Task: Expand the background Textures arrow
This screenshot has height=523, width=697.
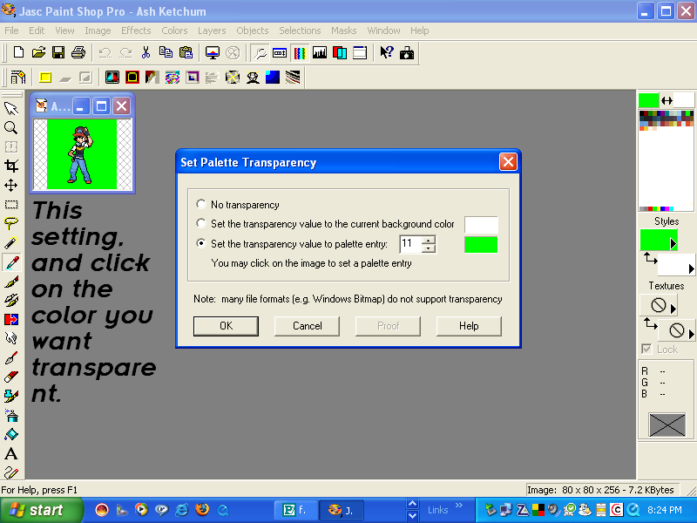Action: pos(691,334)
